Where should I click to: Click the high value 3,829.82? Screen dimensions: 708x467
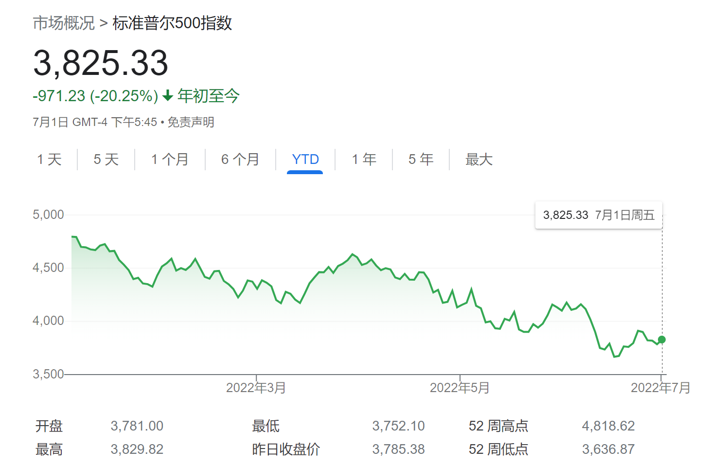(x=137, y=449)
